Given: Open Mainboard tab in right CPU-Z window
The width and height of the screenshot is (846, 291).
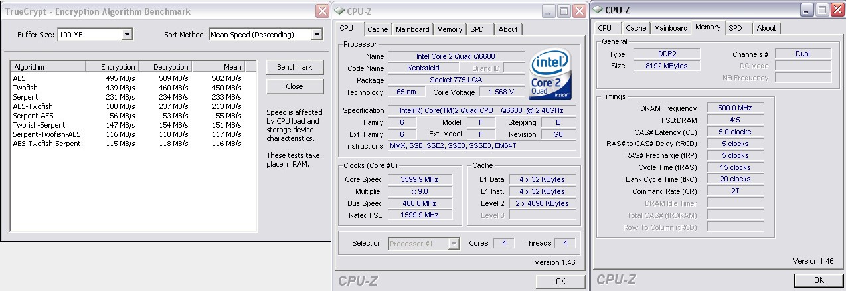Looking at the screenshot, I should tap(671, 28).
